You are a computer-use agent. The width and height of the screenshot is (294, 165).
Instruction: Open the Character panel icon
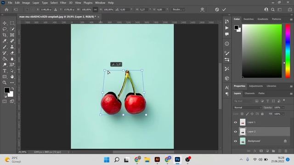tap(227, 88)
